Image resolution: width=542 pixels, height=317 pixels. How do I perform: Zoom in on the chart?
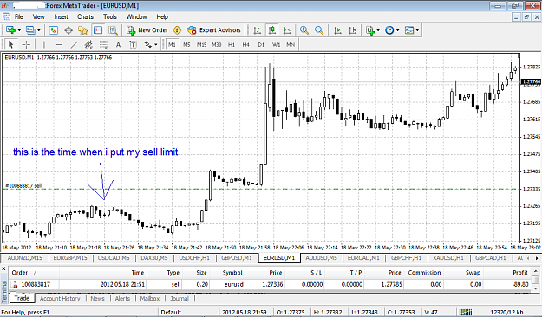(304, 30)
